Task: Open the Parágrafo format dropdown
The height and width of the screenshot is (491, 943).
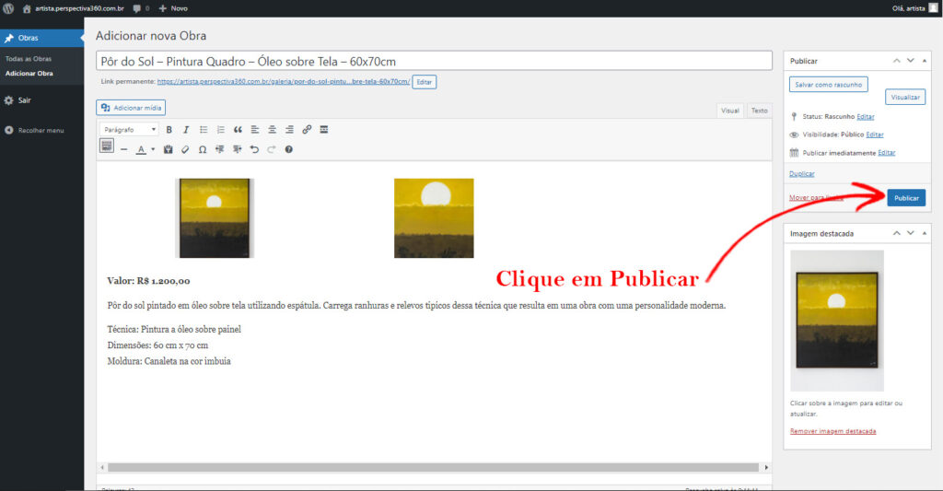Action: pos(129,129)
